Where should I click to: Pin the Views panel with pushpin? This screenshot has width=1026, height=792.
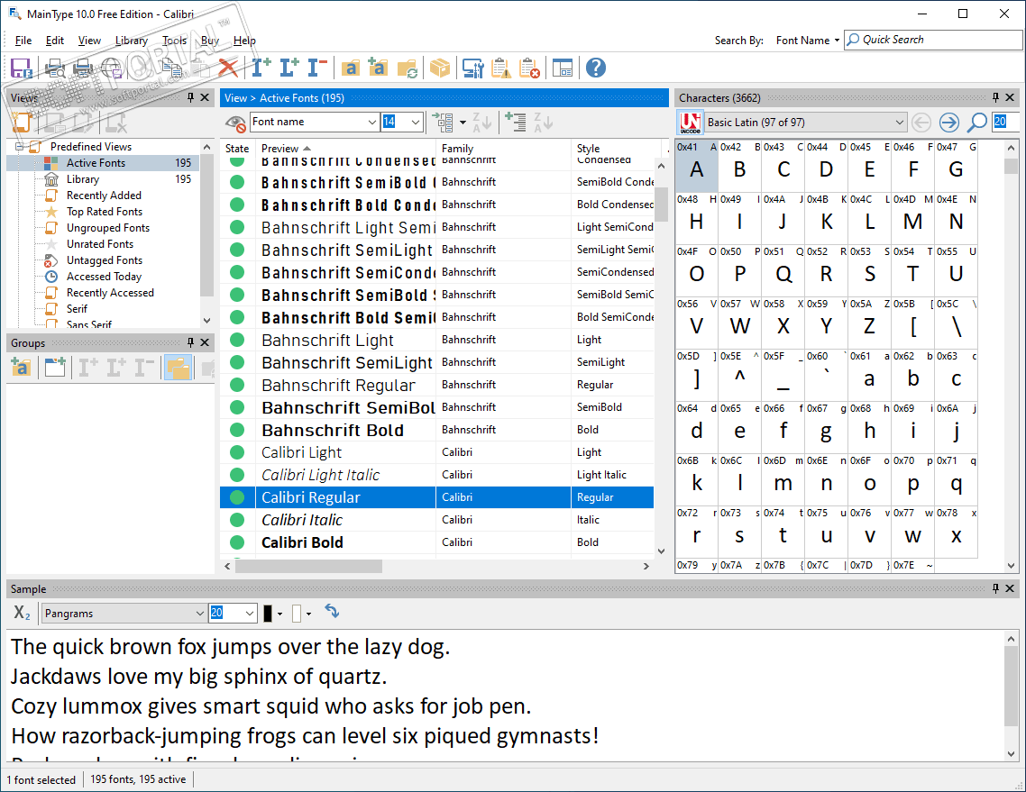[190, 97]
